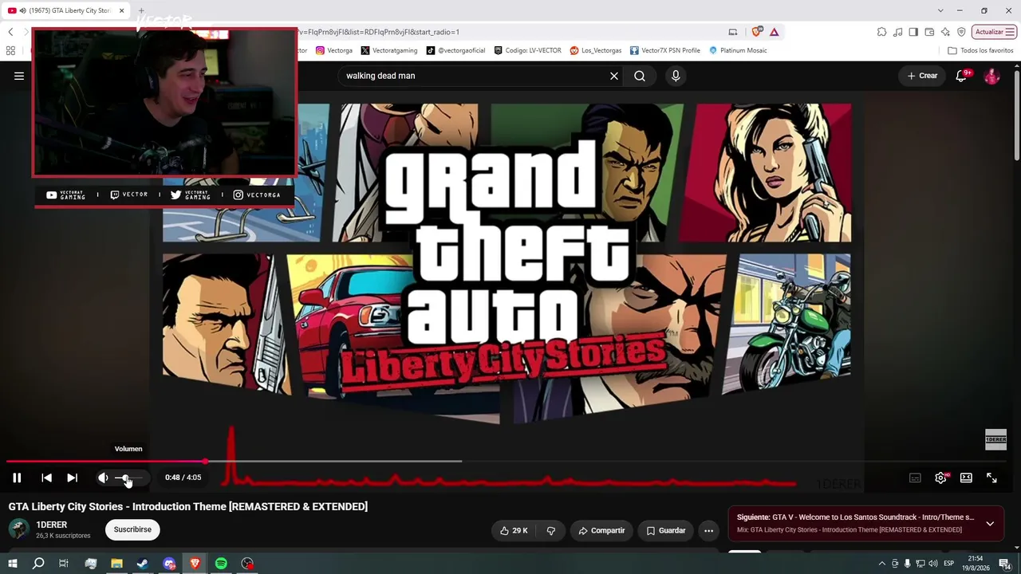Viewport: 1021px width, 574px height.
Task: Go to the previous video
Action: (46, 478)
